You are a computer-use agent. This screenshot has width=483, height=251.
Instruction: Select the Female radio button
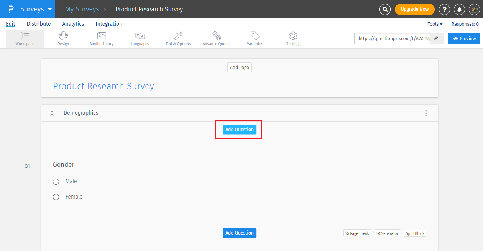coord(56,197)
